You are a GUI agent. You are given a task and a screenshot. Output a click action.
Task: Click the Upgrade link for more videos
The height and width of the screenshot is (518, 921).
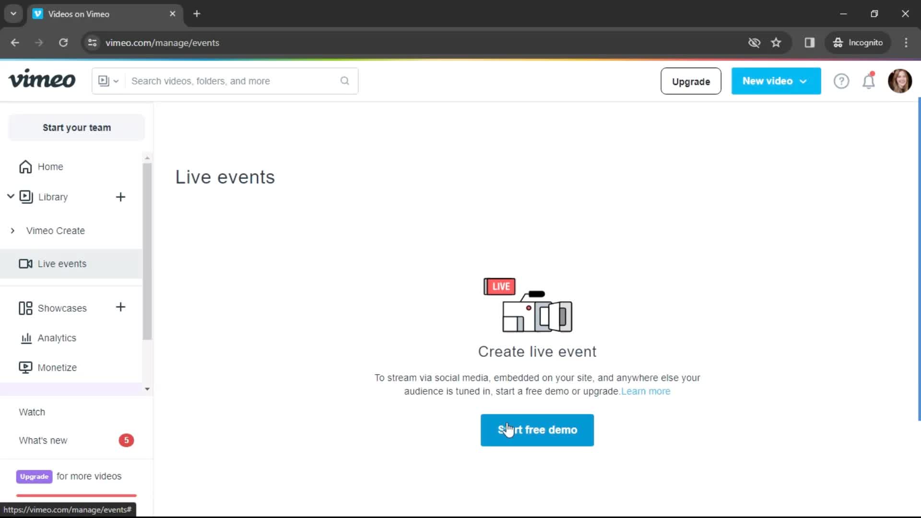point(34,476)
